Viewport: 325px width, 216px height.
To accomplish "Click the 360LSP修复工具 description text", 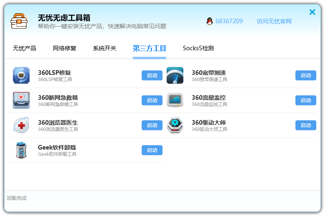I will pyautogui.click(x=55, y=79).
